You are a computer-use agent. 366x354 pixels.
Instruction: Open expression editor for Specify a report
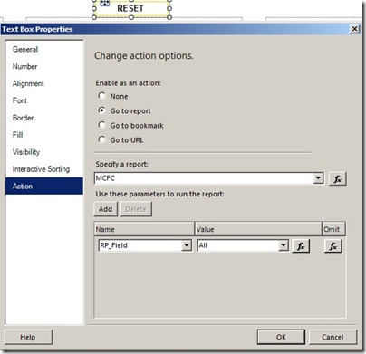tap(337, 178)
